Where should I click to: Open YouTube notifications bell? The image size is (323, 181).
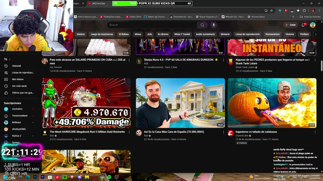tap(303, 25)
